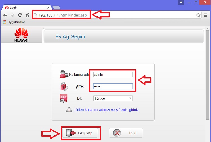Viewport: 211px width, 142px height.
Task: Click the Chrome user profile icon
Action: 181,2
